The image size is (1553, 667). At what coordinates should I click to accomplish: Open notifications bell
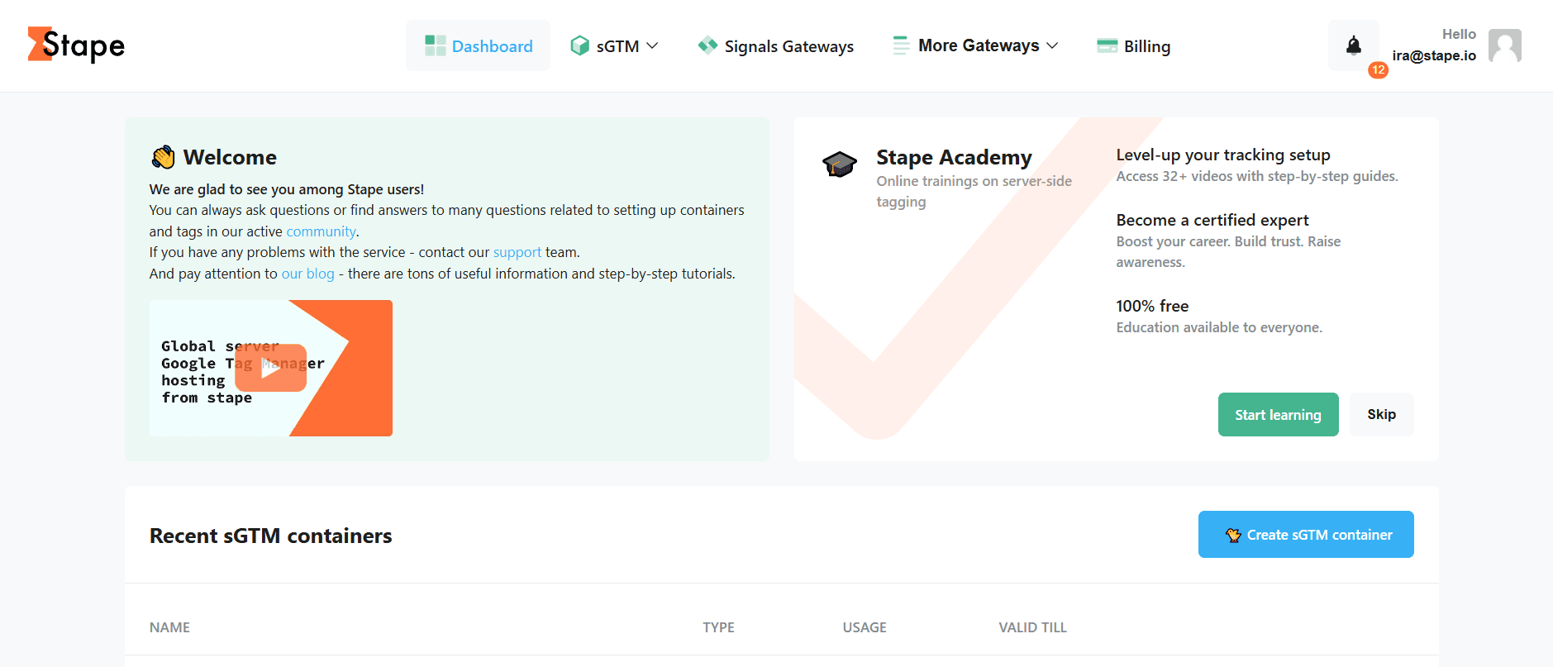[1354, 45]
